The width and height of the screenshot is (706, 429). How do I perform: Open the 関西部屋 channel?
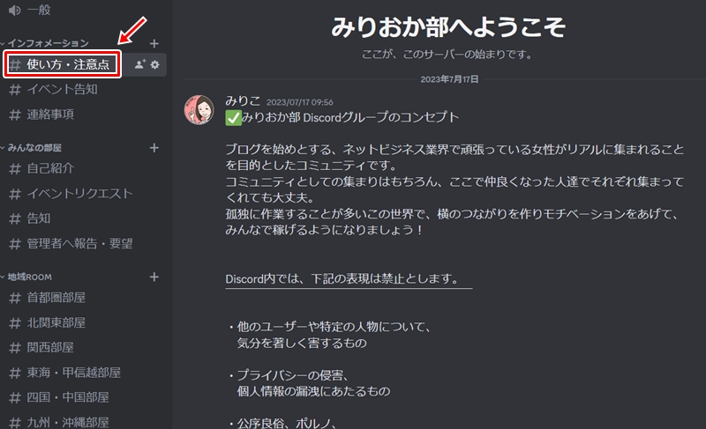click(50, 348)
